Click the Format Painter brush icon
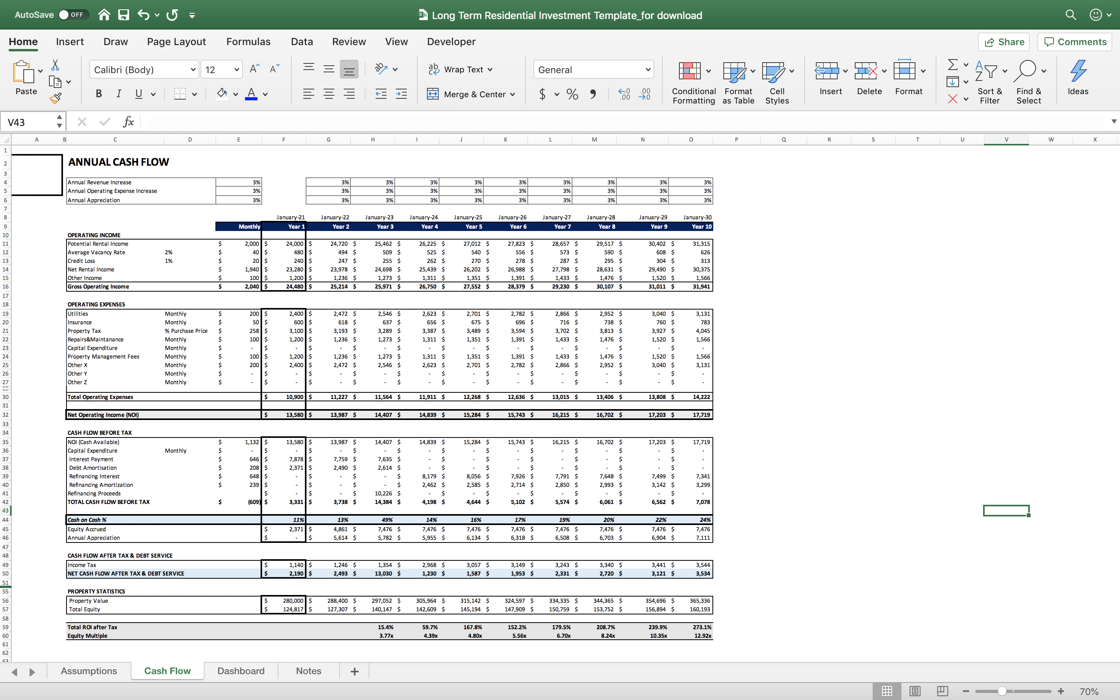This screenshot has height=700, width=1120. coord(55,98)
